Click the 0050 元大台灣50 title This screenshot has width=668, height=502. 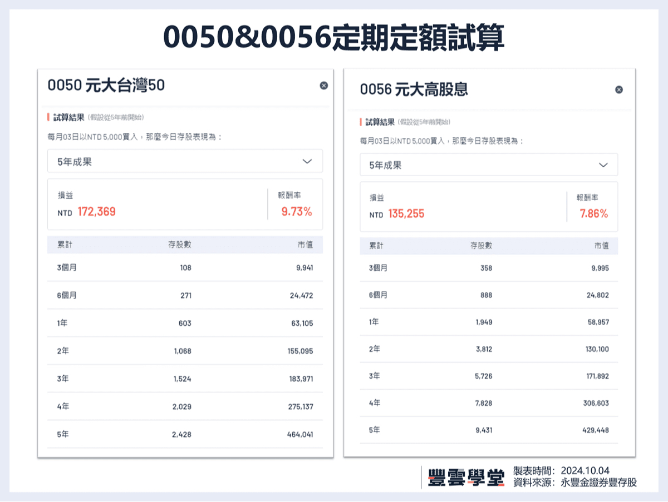tap(106, 85)
